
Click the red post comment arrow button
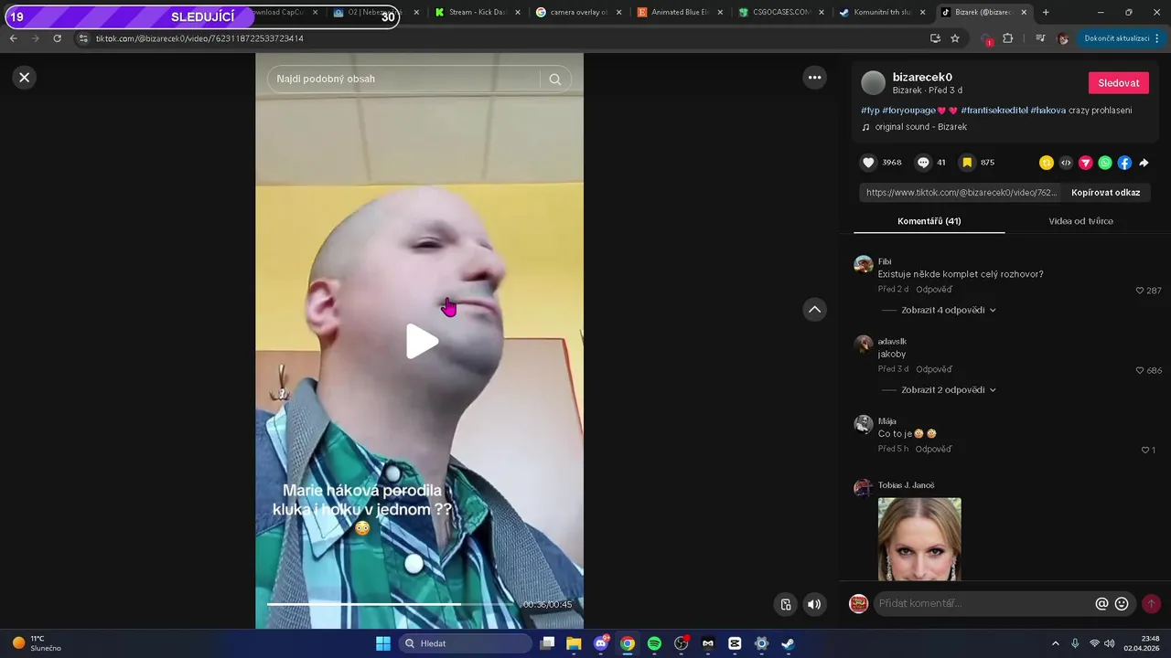tap(1151, 604)
